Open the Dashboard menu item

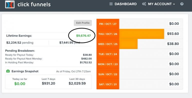coord(126,4)
